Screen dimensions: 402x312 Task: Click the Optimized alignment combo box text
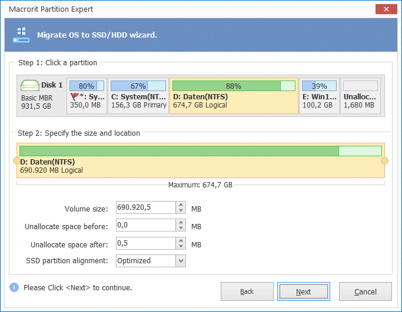(x=134, y=261)
